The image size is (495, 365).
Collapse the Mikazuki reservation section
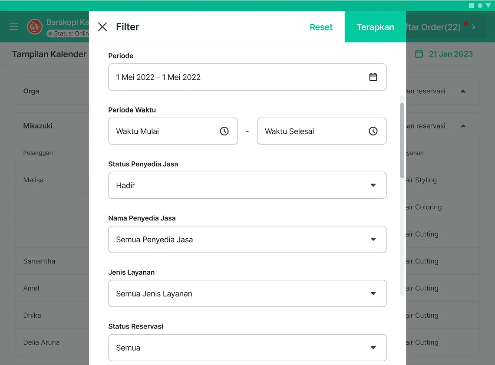[463, 126]
